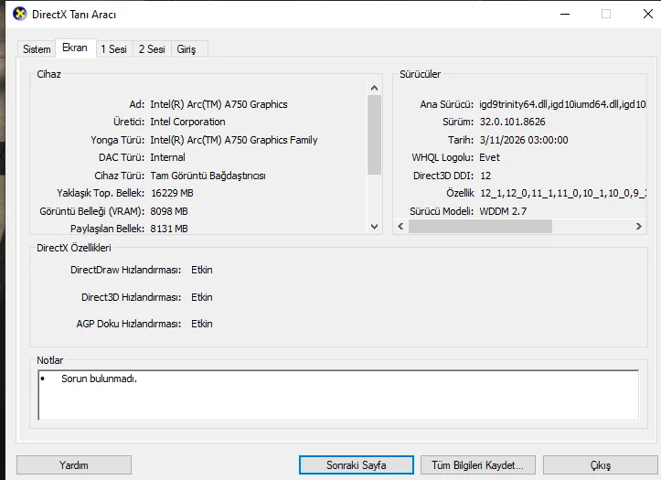Click the 'Intel Corporation' manufacturer value
661x480 pixels.
coord(187,122)
